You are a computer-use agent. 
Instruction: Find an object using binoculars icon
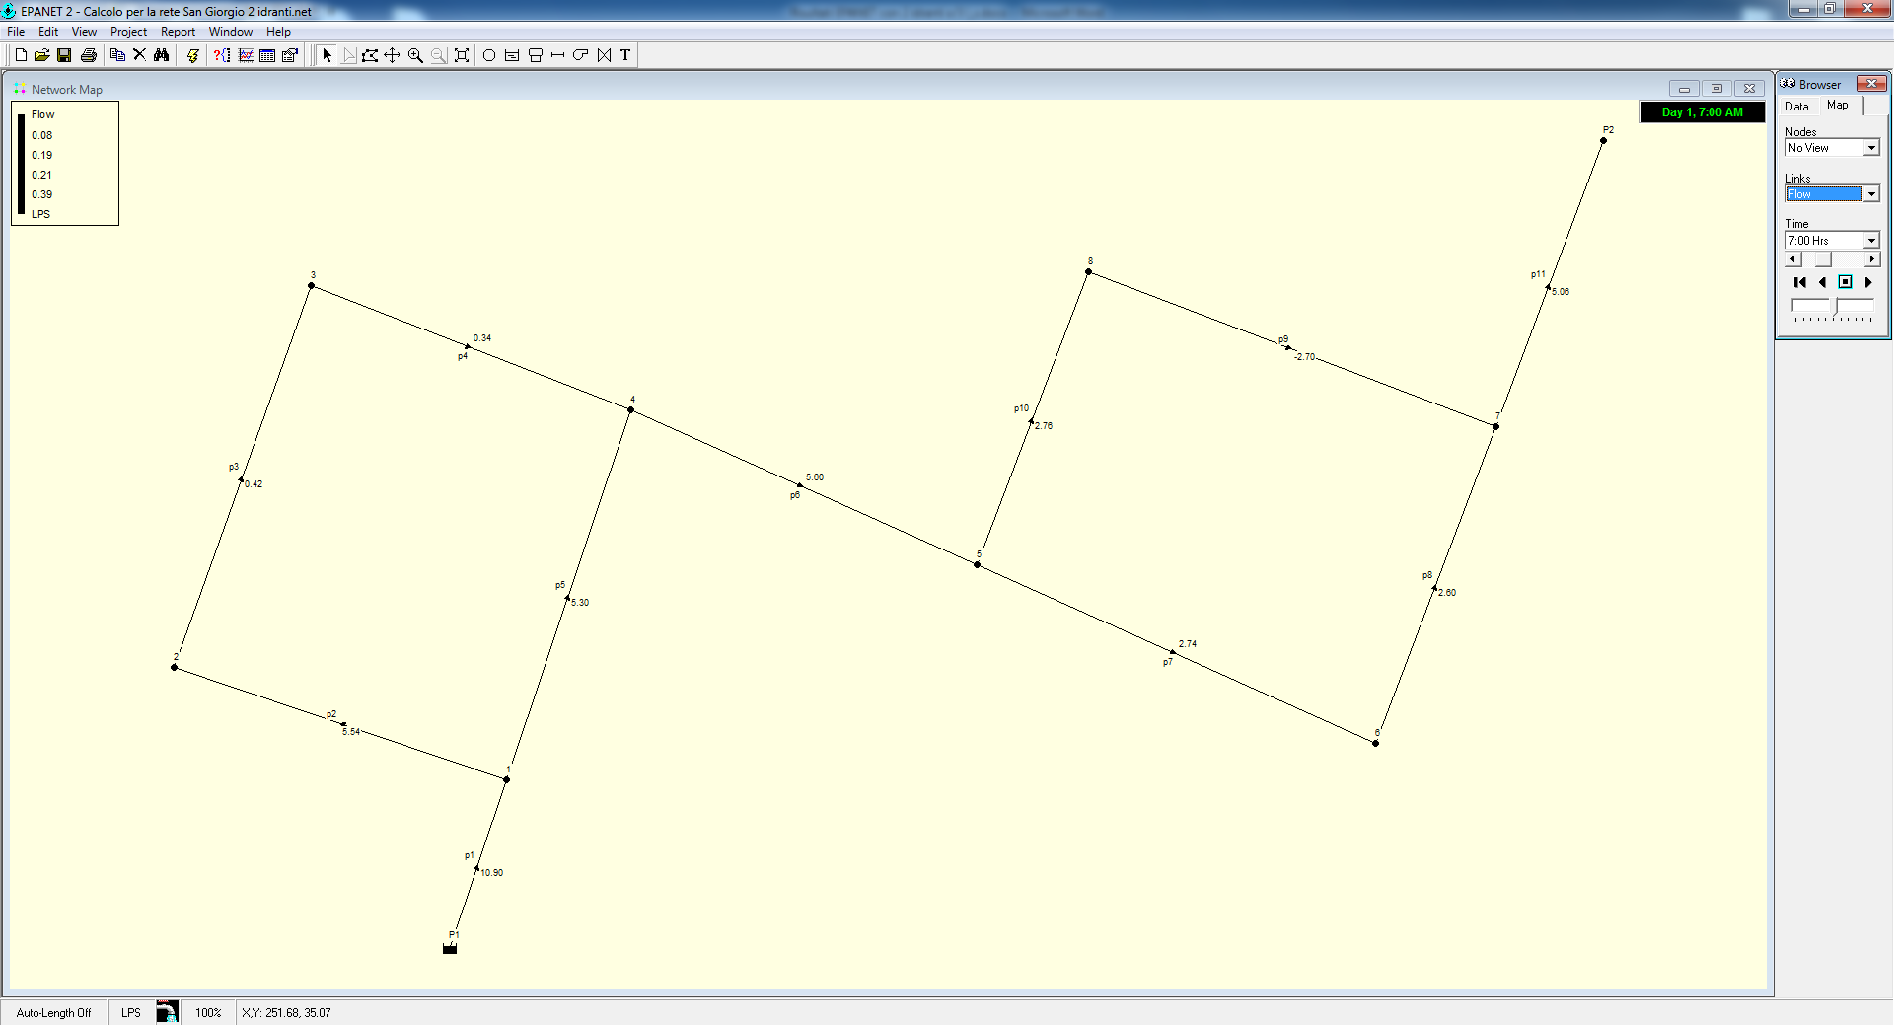(x=161, y=55)
